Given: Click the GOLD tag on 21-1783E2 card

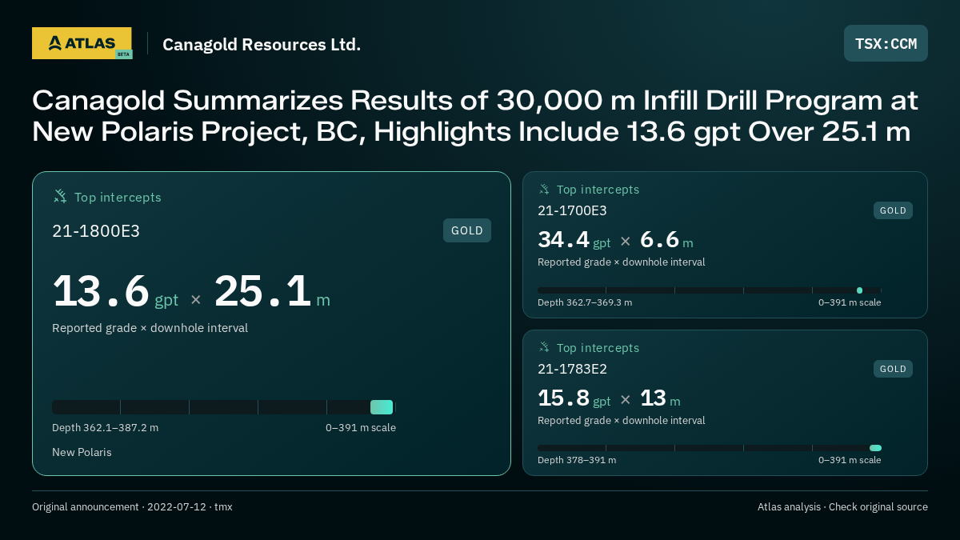Looking at the screenshot, I should point(893,369).
